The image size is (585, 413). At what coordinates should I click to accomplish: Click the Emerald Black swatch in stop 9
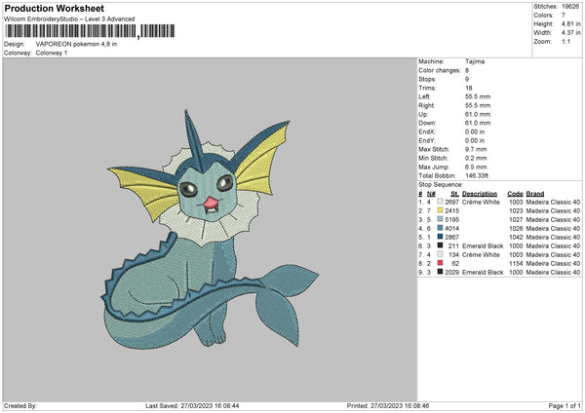click(x=441, y=272)
